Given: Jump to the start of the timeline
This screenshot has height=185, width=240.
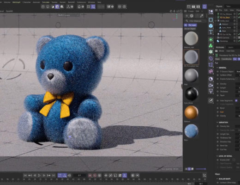Looking at the screenshot, I should click(25, 175).
